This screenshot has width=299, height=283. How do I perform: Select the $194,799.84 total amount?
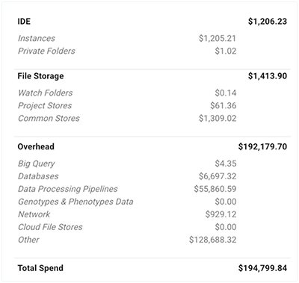[262, 268]
